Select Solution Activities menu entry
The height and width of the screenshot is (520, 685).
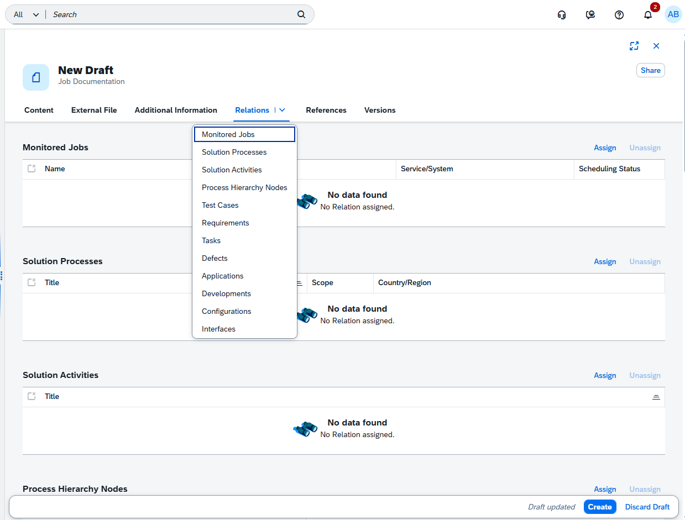click(244, 170)
